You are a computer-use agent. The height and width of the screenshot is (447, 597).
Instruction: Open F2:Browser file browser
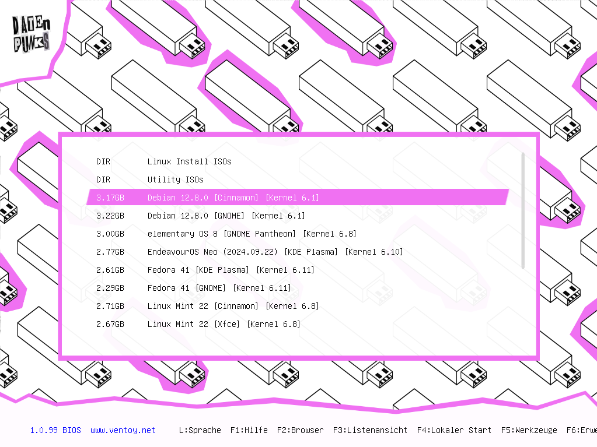(x=300, y=430)
